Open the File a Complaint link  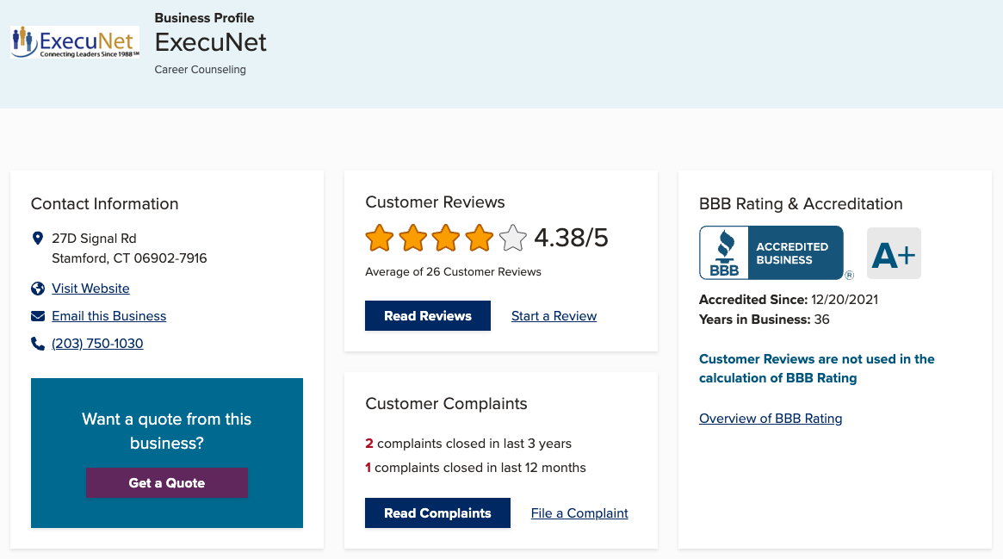579,513
